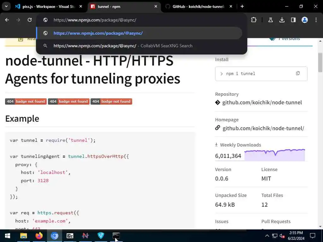Open the tab search dropdown arrow
This screenshot has height=242, width=323.
6,6
